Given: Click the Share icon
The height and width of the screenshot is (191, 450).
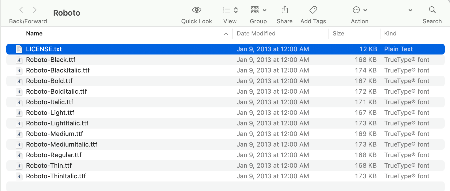Looking at the screenshot, I should click(285, 10).
